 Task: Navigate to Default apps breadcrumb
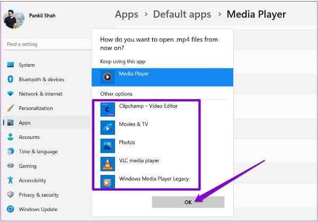click(x=182, y=14)
